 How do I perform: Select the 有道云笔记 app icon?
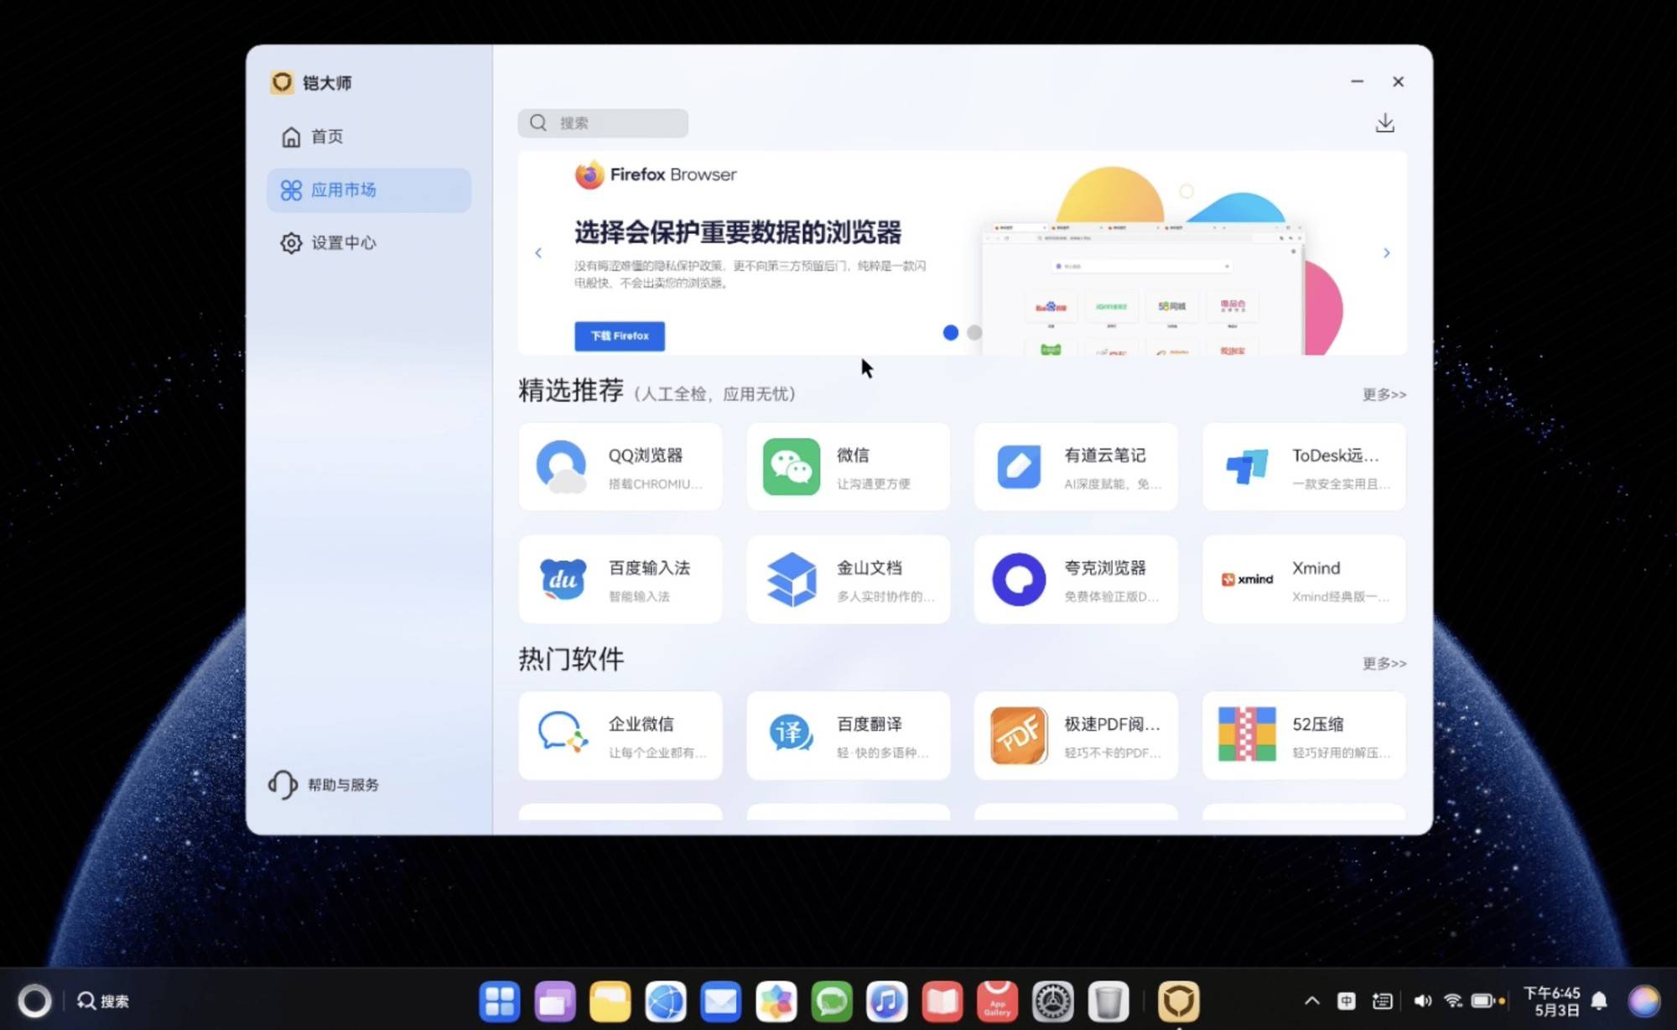(x=1019, y=467)
